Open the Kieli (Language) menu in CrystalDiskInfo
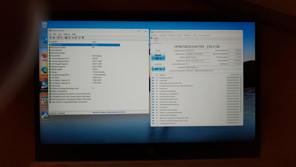The width and height of the screenshot is (296, 167). click(204, 35)
